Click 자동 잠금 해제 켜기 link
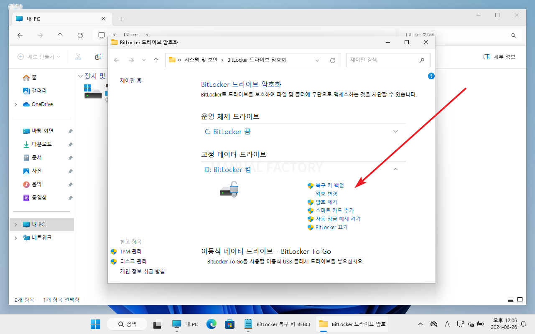Viewport: 535px width, 334px height. [338, 219]
